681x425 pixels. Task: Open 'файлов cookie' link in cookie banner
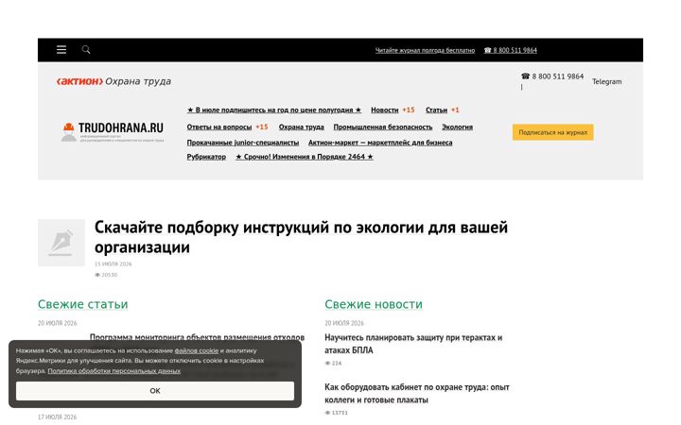coord(197,350)
